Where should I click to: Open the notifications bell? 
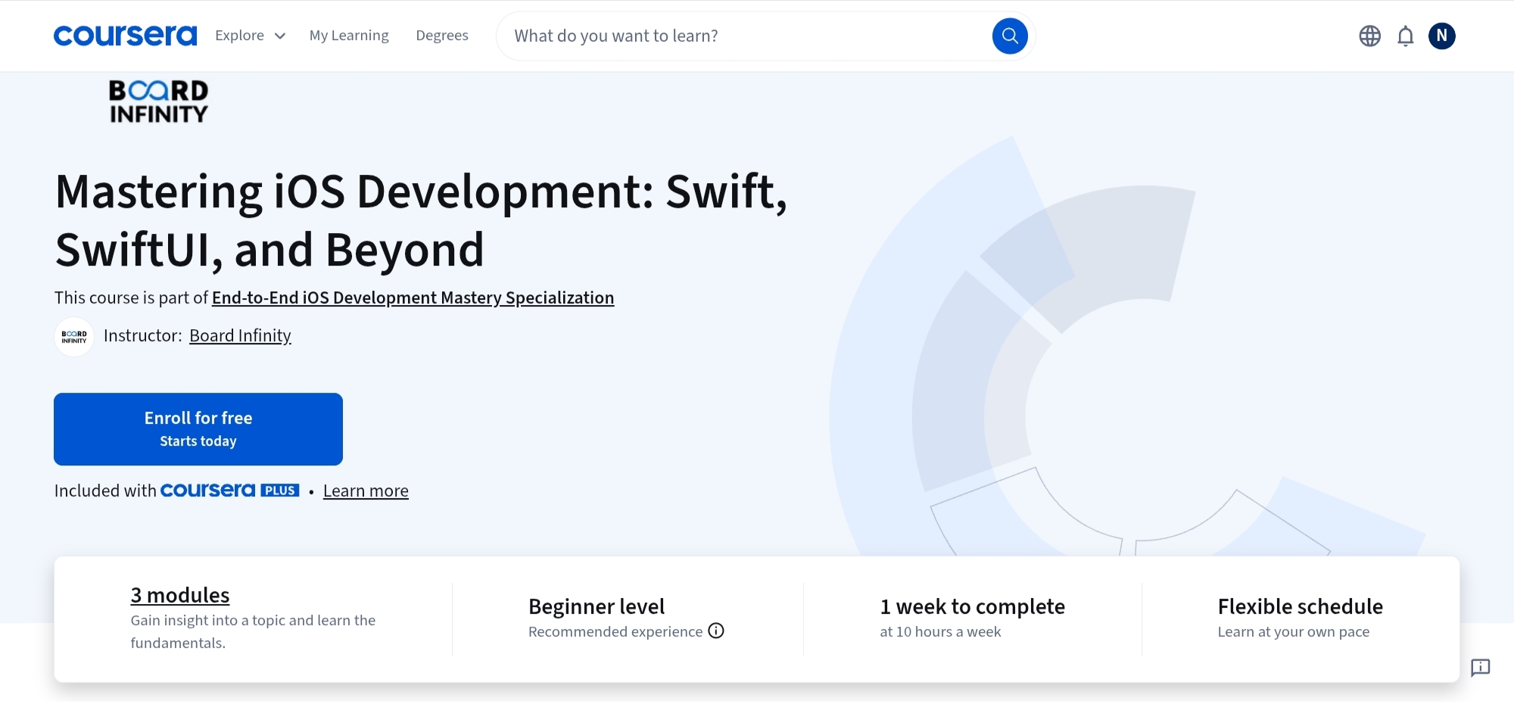[x=1405, y=36]
